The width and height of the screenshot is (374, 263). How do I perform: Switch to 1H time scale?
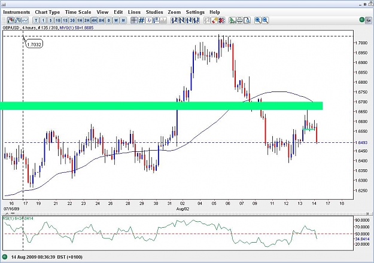point(80,20)
